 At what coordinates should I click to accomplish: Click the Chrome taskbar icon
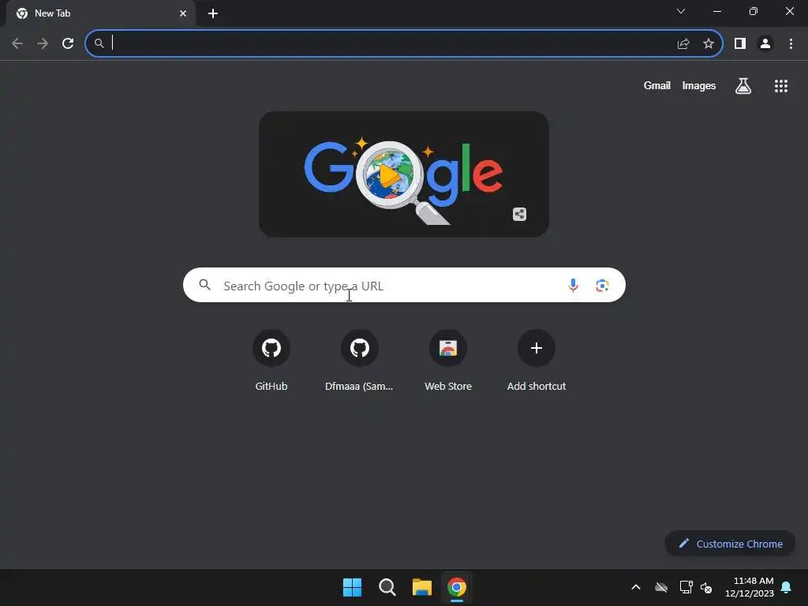coord(457,587)
